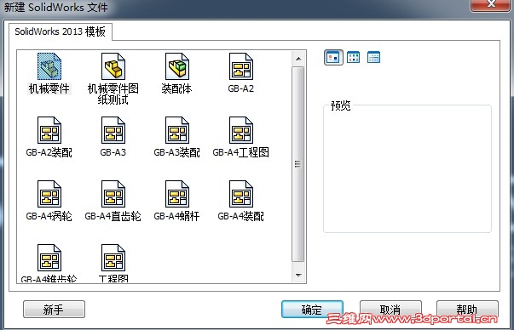Click the 取消 cancel button

coord(390,310)
